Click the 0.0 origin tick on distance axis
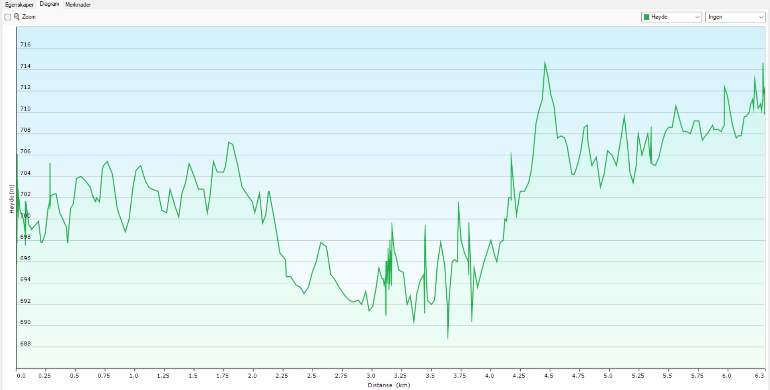 pyautogui.click(x=21, y=376)
